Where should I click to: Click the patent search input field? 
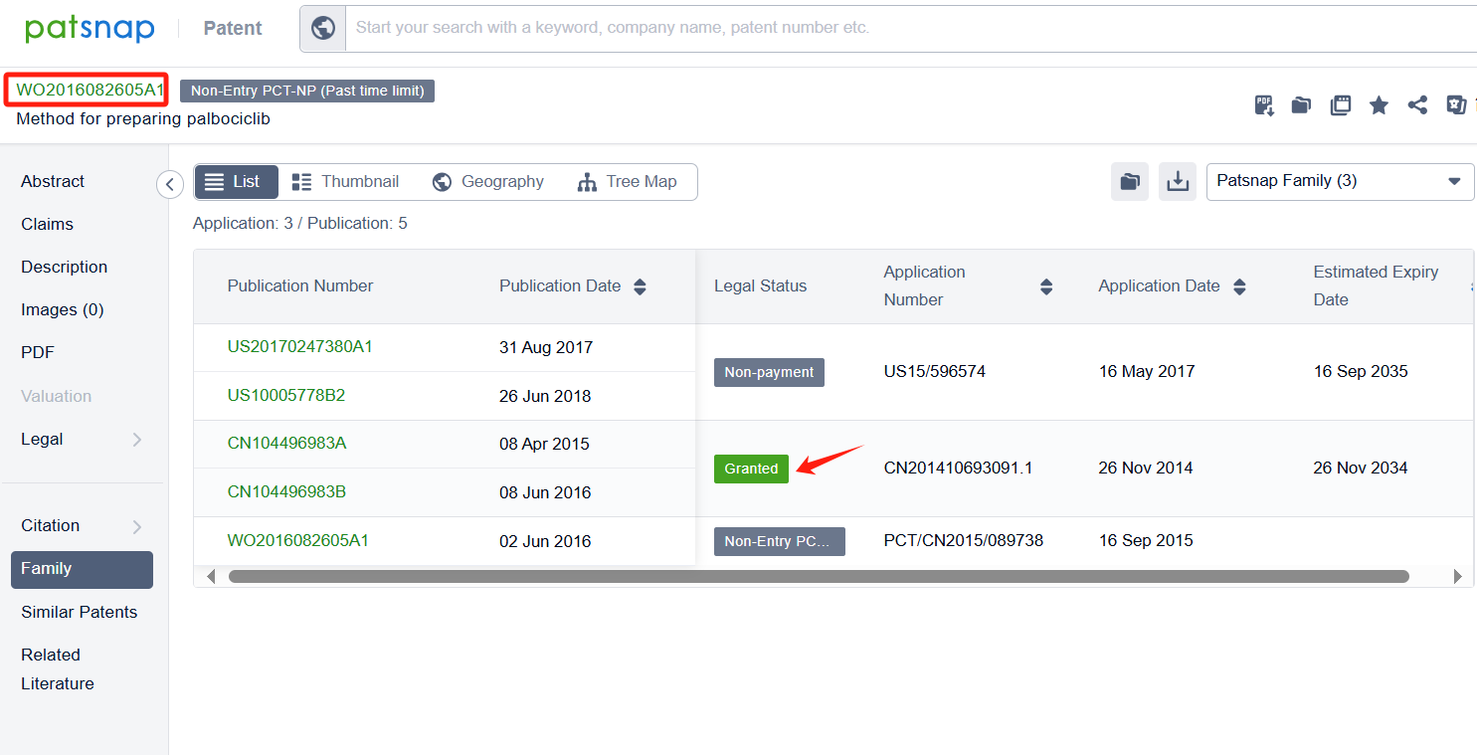[x=895, y=28]
